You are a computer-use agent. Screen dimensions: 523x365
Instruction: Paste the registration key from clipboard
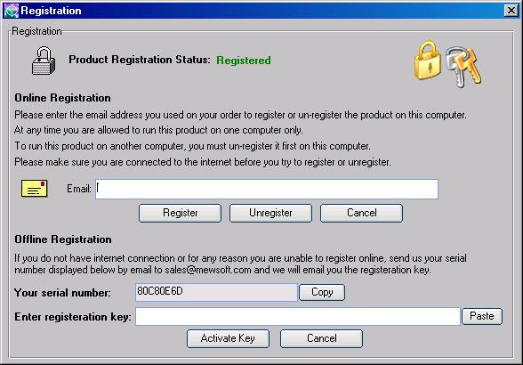click(x=482, y=316)
